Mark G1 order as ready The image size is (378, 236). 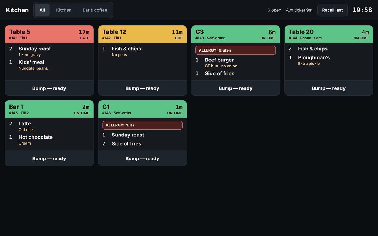point(142,158)
